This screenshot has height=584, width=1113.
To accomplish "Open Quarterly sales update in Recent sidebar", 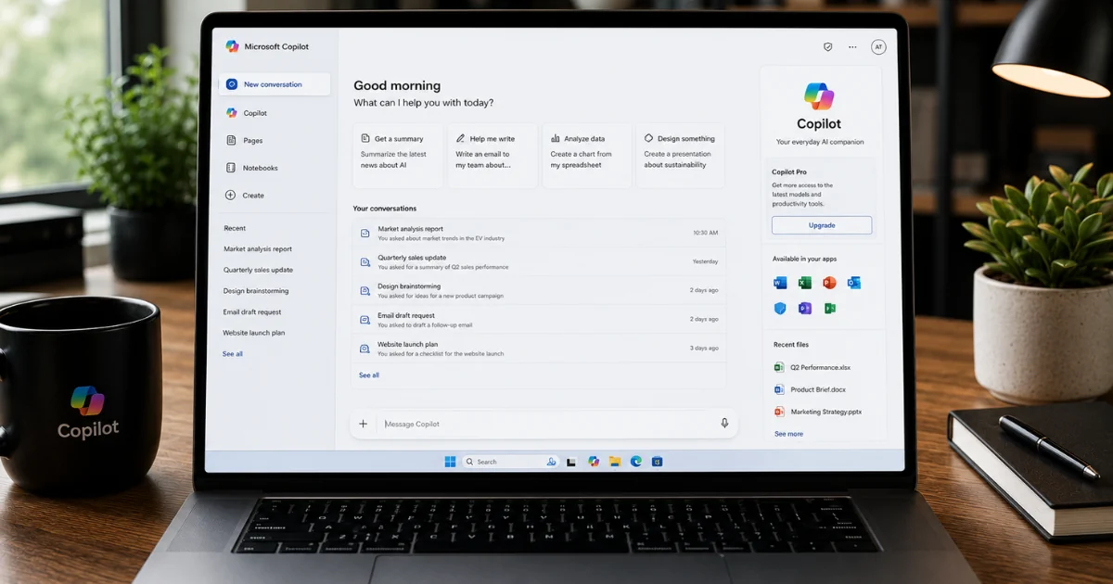I will point(258,270).
